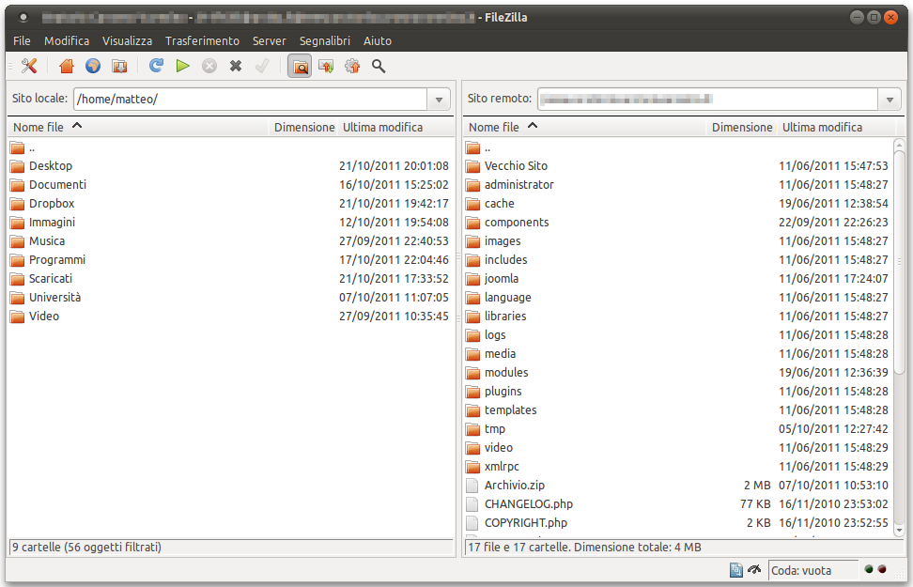Expand the Sito remoto path dropdown
The height and width of the screenshot is (587, 913).
point(890,99)
